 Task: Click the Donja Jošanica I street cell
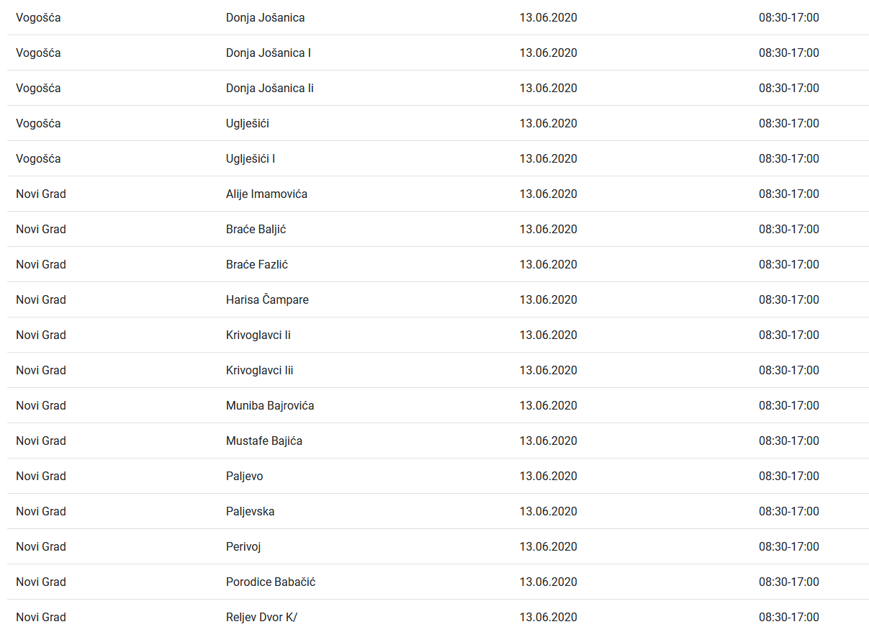click(x=269, y=53)
